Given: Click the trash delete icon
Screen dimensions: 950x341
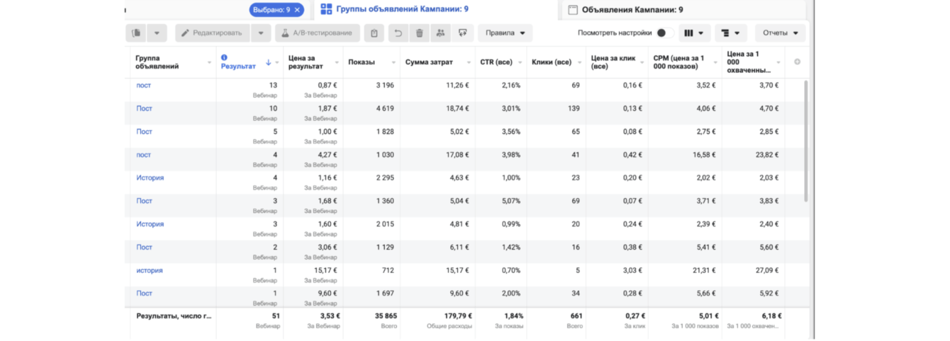Looking at the screenshot, I should click(419, 33).
